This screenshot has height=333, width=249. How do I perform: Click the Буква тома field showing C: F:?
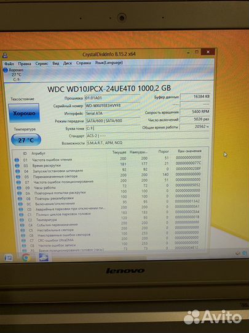pyautogui.click(x=113, y=128)
